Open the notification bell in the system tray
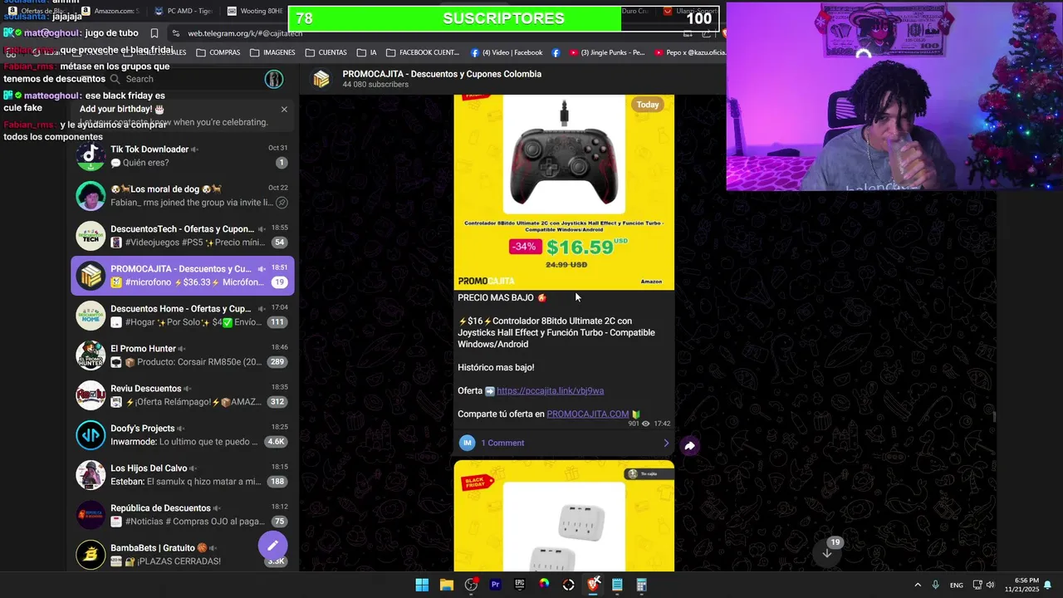Screen dimensions: 1063x598 point(1048,585)
